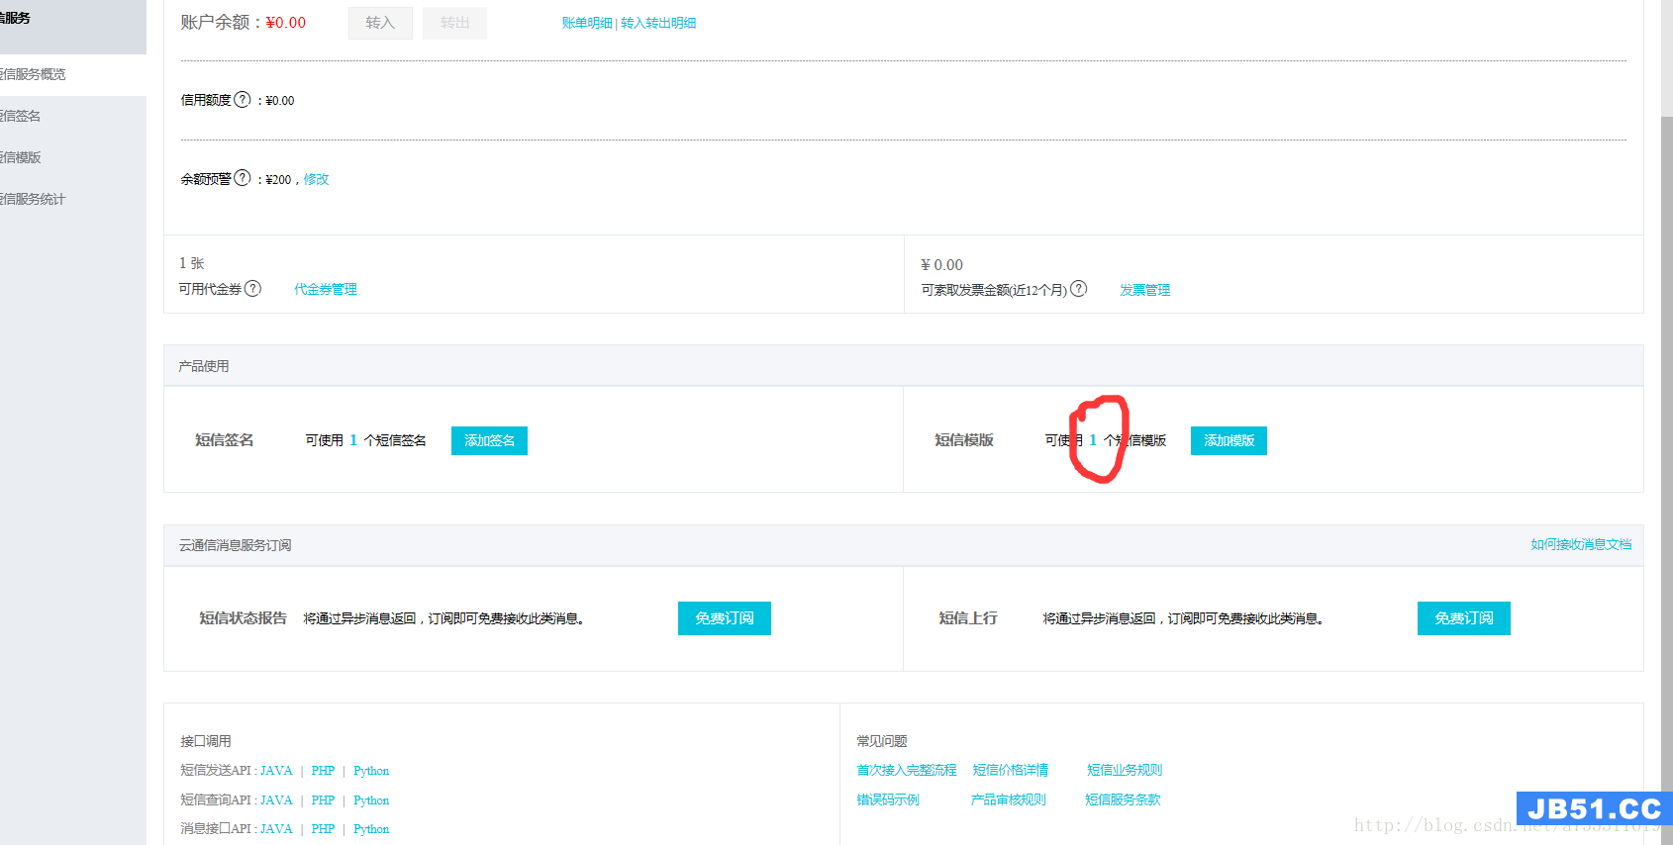Open JAVA link for 短信查询API

click(x=276, y=800)
